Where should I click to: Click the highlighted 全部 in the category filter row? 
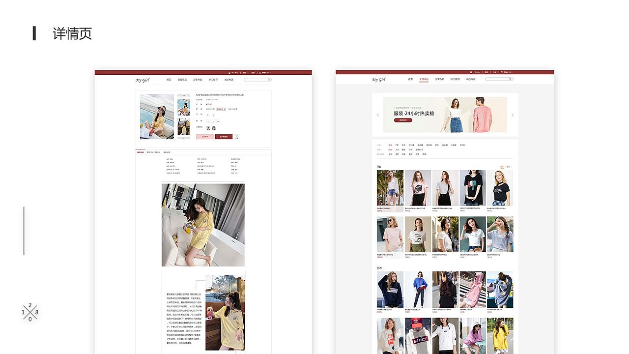390,145
